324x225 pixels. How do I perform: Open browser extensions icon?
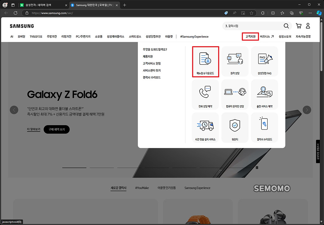(x=263, y=13)
